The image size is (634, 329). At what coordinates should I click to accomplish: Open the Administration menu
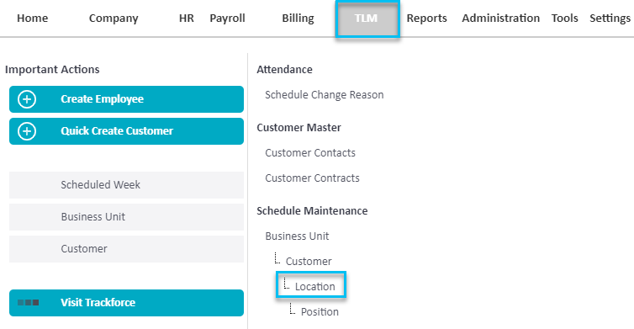tap(500, 19)
